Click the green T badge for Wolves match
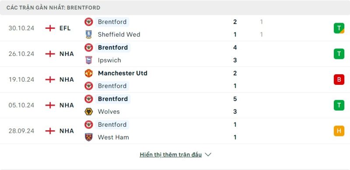The image size is (350, 170). (x=339, y=105)
